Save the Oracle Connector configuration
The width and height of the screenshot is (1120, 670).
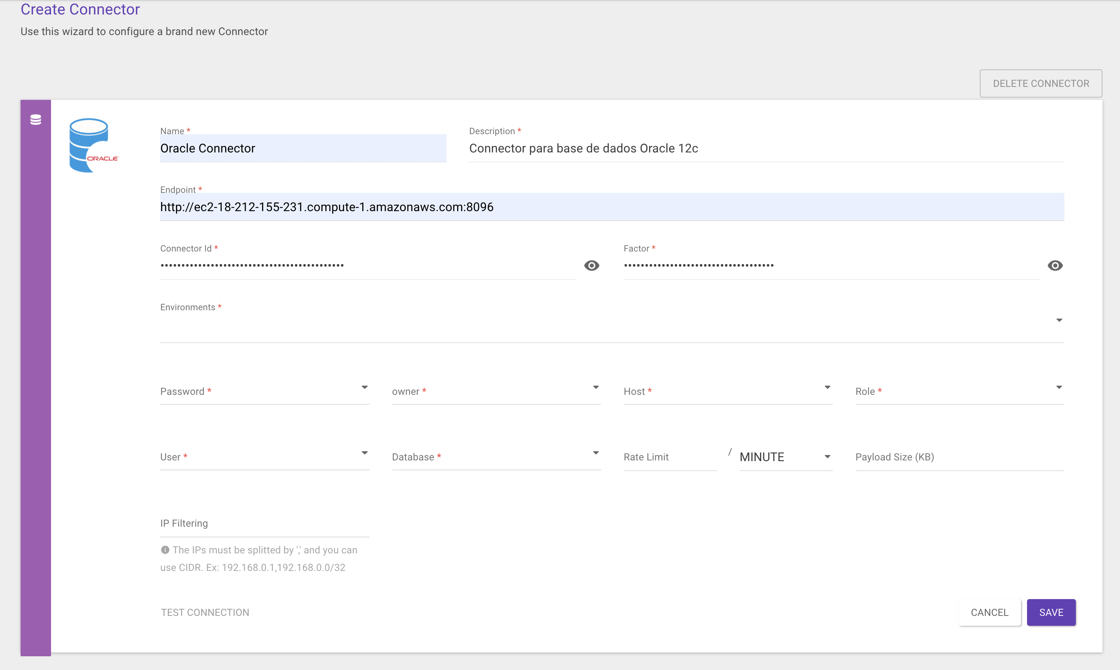click(1051, 612)
